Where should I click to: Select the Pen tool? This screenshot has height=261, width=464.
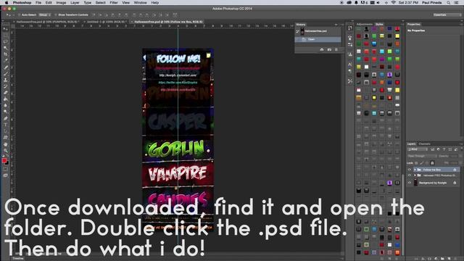tap(6, 118)
